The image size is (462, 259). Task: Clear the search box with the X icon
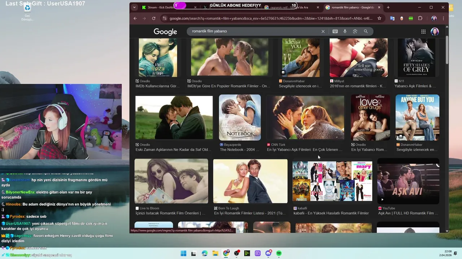pos(323,31)
